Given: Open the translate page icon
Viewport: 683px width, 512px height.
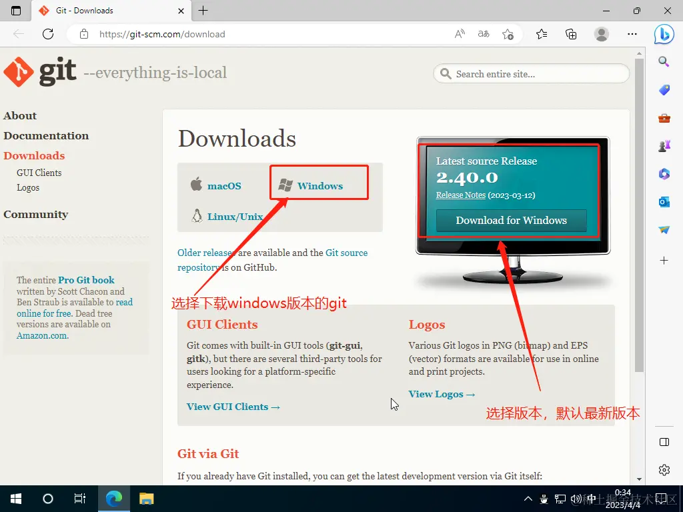Looking at the screenshot, I should (x=484, y=34).
